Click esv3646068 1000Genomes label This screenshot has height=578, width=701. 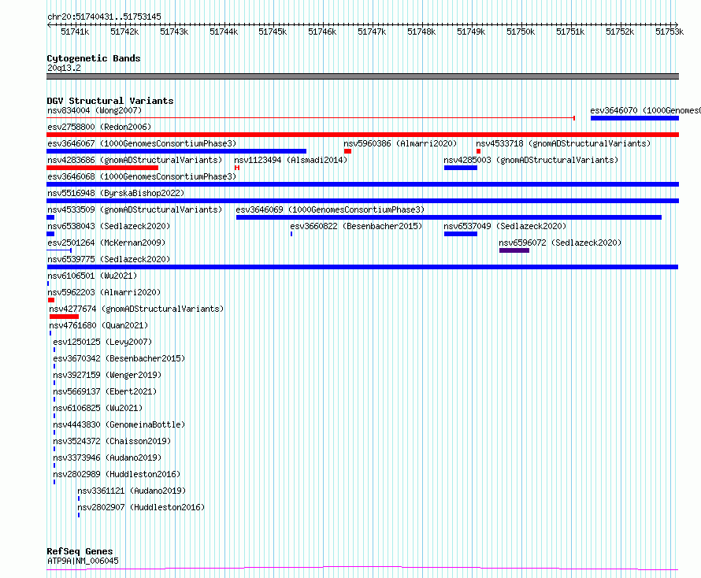(x=142, y=176)
